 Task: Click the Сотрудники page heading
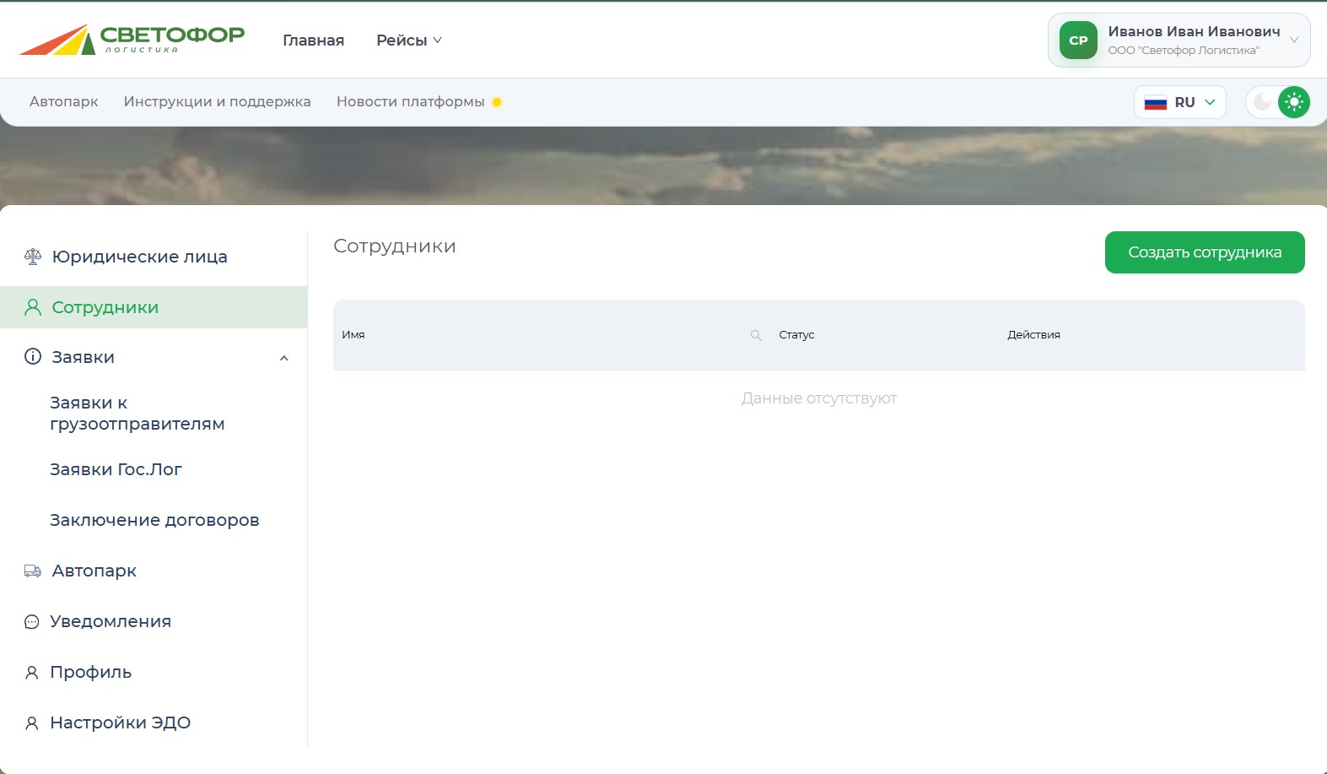(395, 246)
